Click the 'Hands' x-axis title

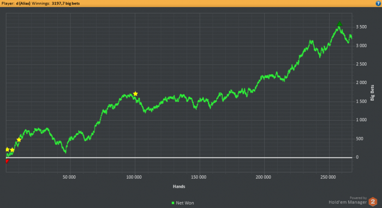[x=179, y=187]
